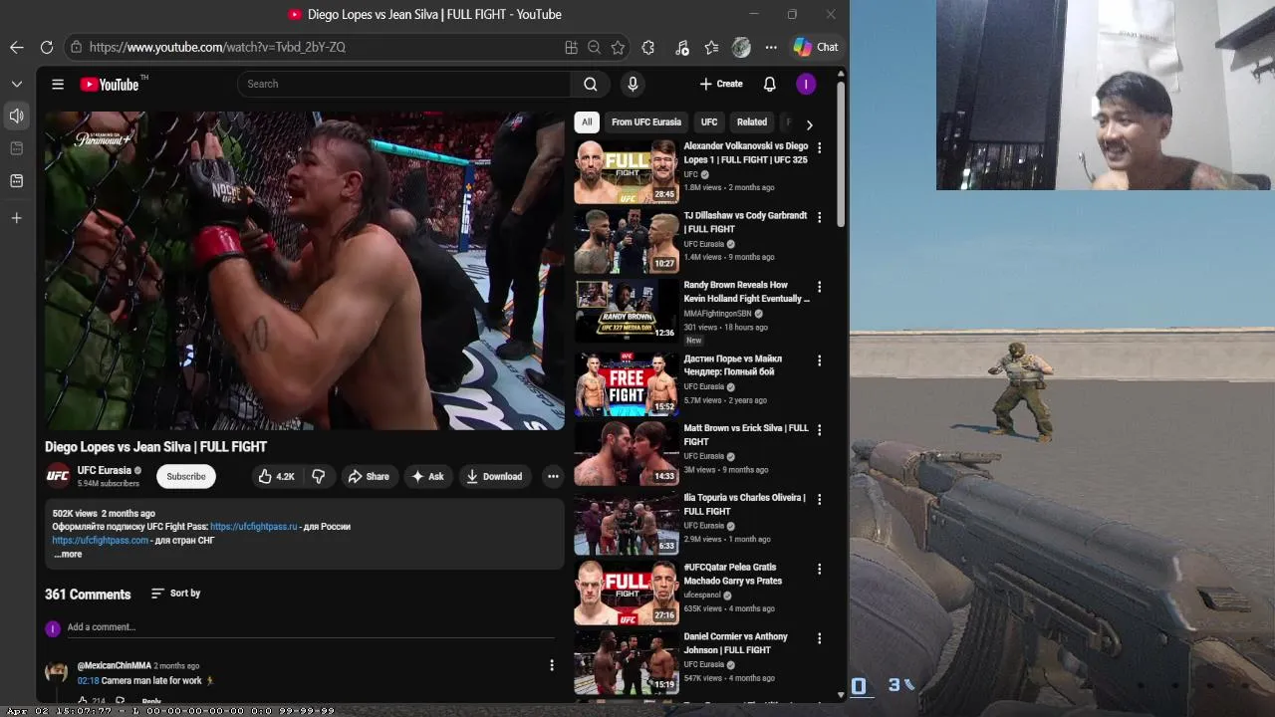The height and width of the screenshot is (717, 1275).
Task: Expand the vertical tabs chevron in sidebar
Action: tap(17, 84)
